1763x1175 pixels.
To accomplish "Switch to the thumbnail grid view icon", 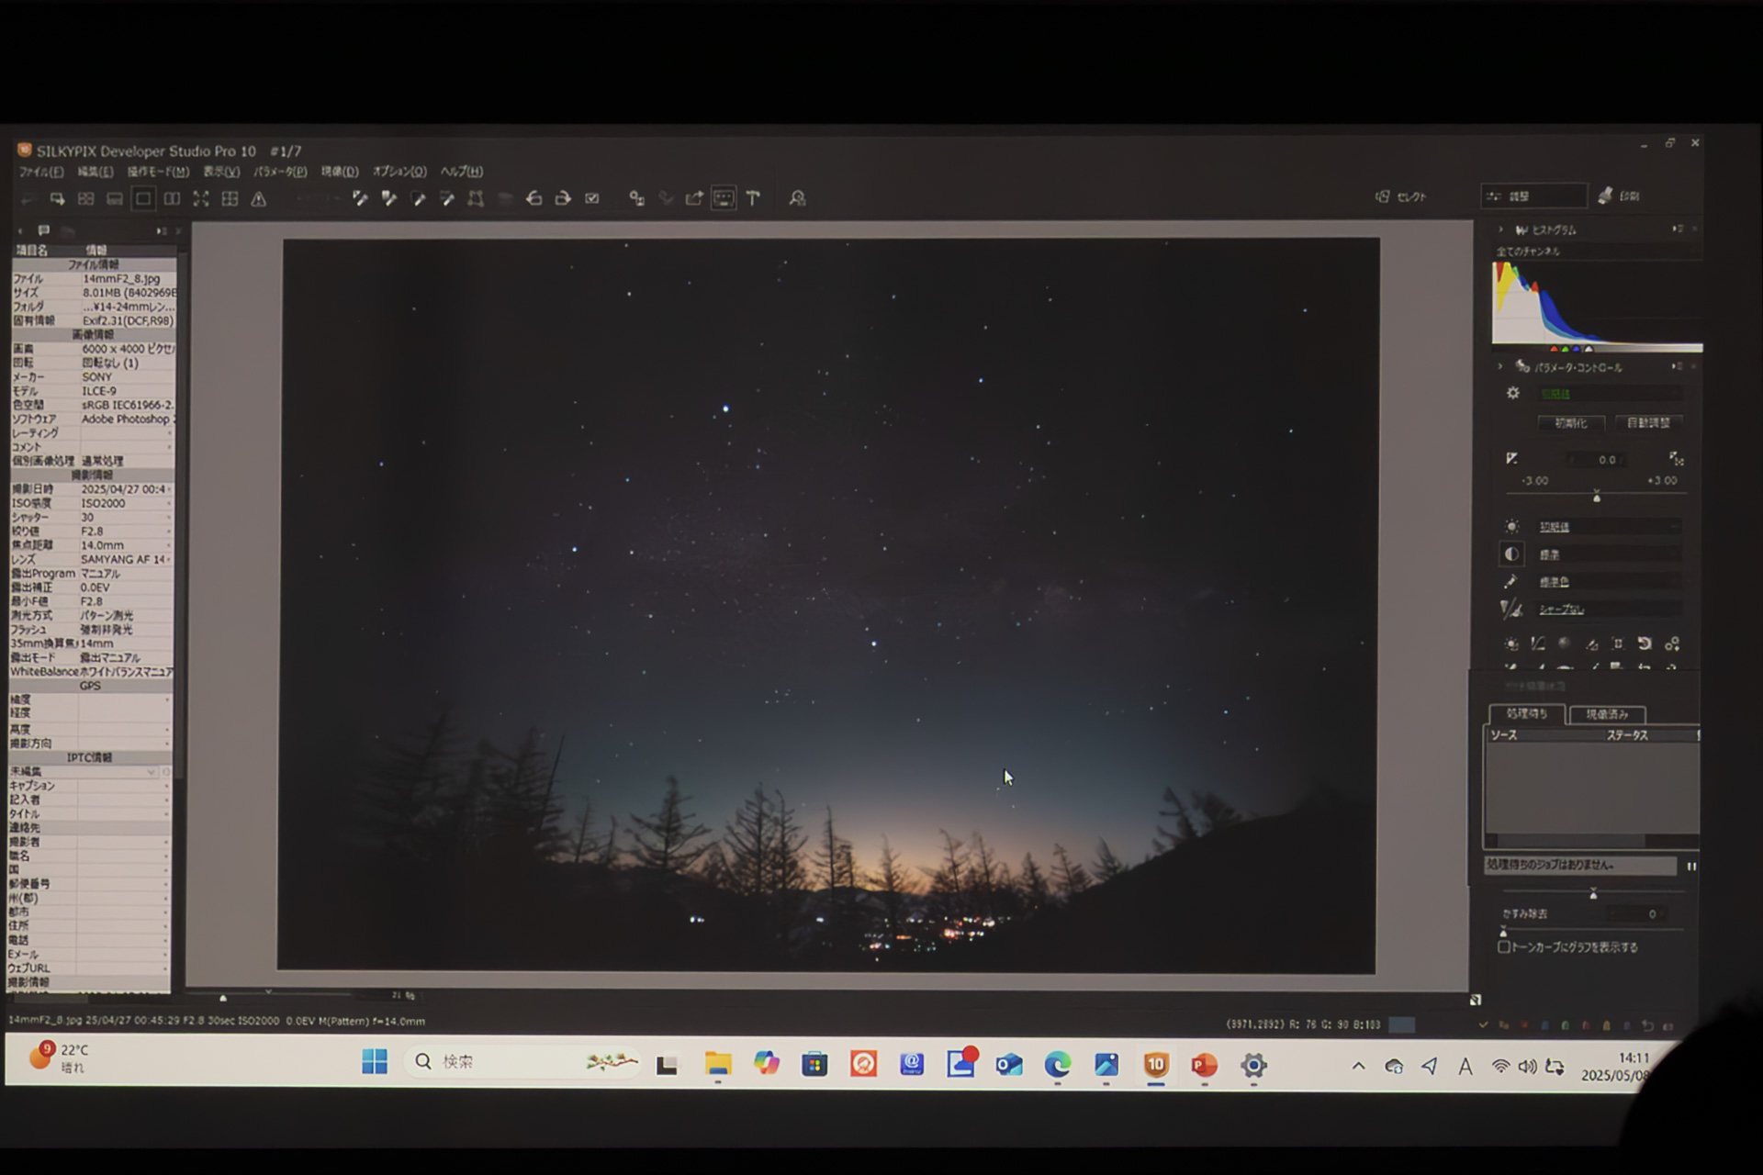I will pyautogui.click(x=85, y=198).
